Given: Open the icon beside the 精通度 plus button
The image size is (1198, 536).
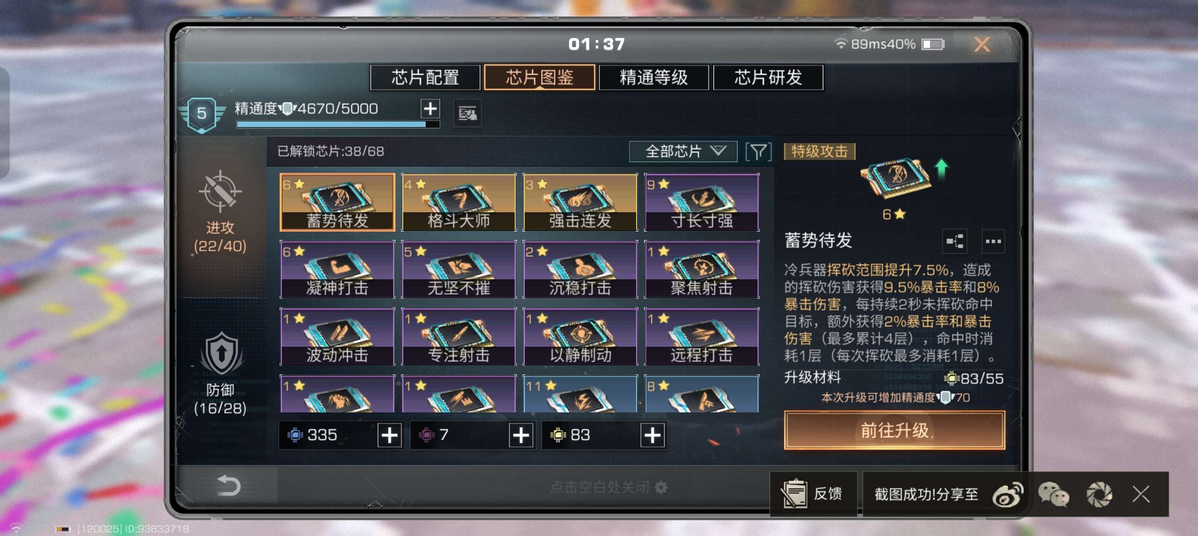Looking at the screenshot, I should (467, 113).
